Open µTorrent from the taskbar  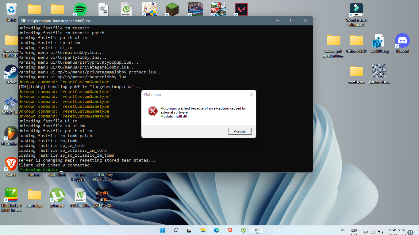point(244,230)
